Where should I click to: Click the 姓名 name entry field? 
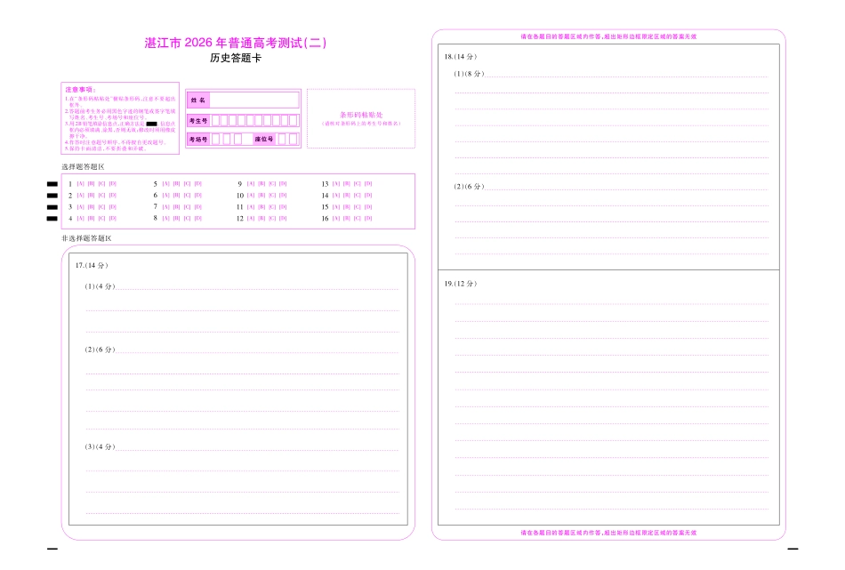(x=253, y=100)
